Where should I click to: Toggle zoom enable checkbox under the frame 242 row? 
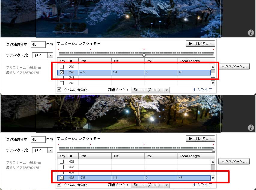click(59, 90)
